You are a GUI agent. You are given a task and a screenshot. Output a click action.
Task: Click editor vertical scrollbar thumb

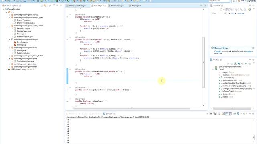(204, 62)
